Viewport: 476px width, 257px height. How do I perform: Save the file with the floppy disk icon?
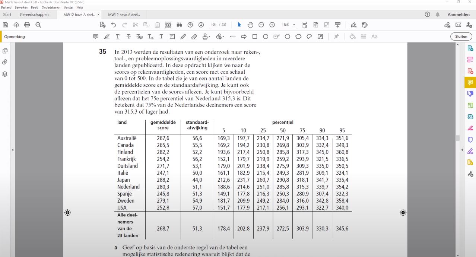coord(6,25)
